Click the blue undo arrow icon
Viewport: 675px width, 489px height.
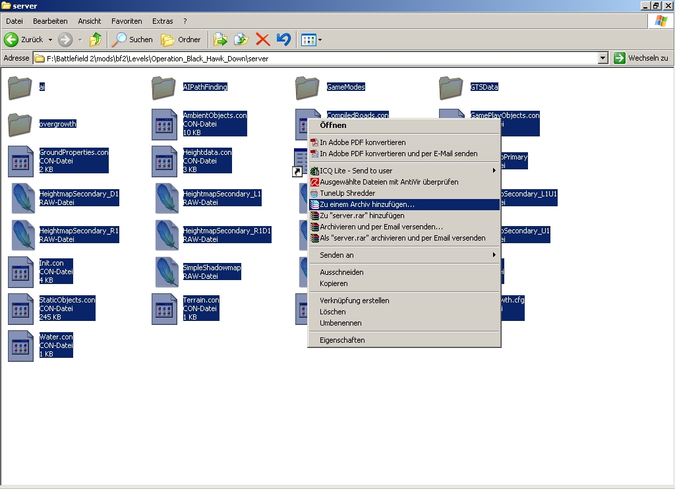click(x=283, y=40)
